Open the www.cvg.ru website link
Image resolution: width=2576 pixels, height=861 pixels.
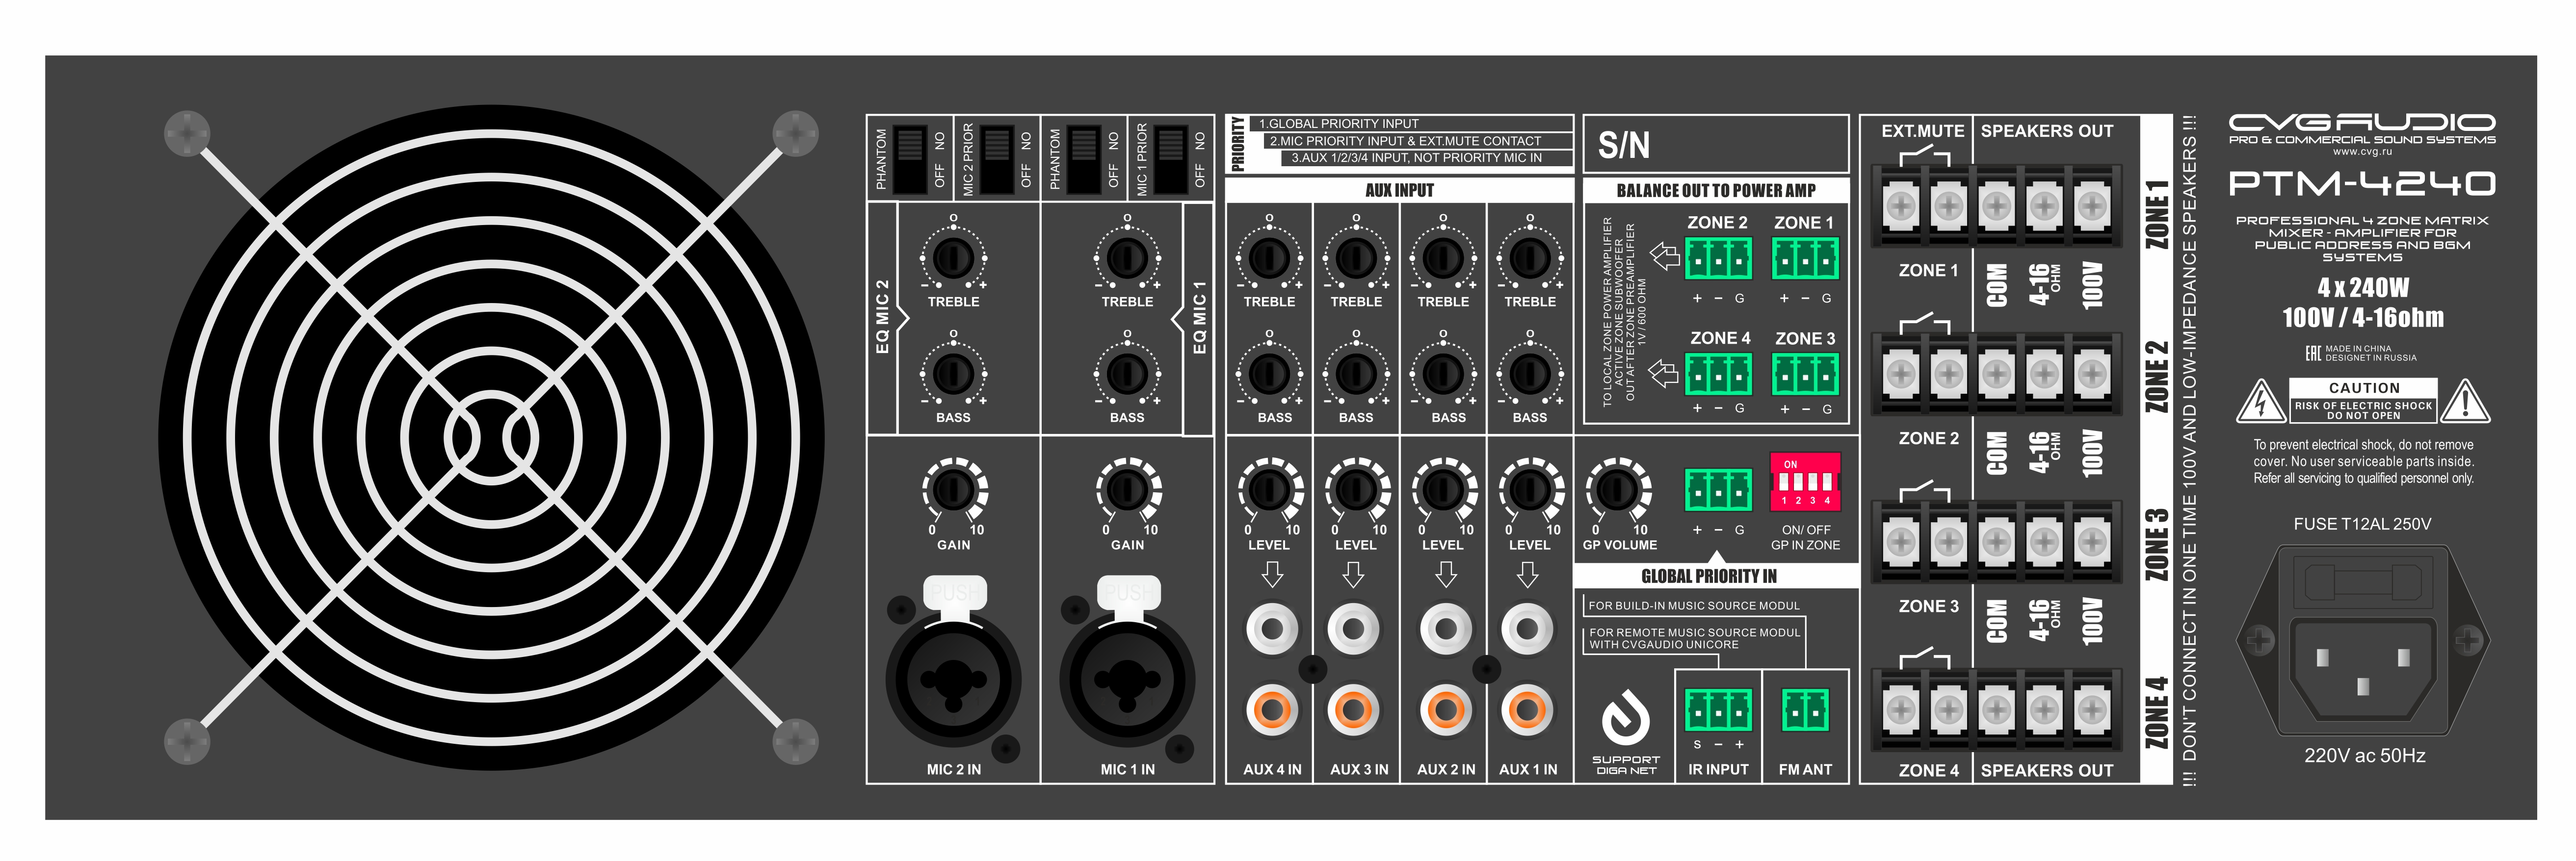pyautogui.click(x=2362, y=152)
